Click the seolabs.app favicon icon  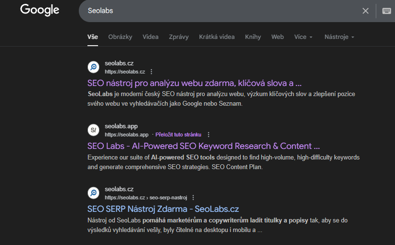[94, 130]
